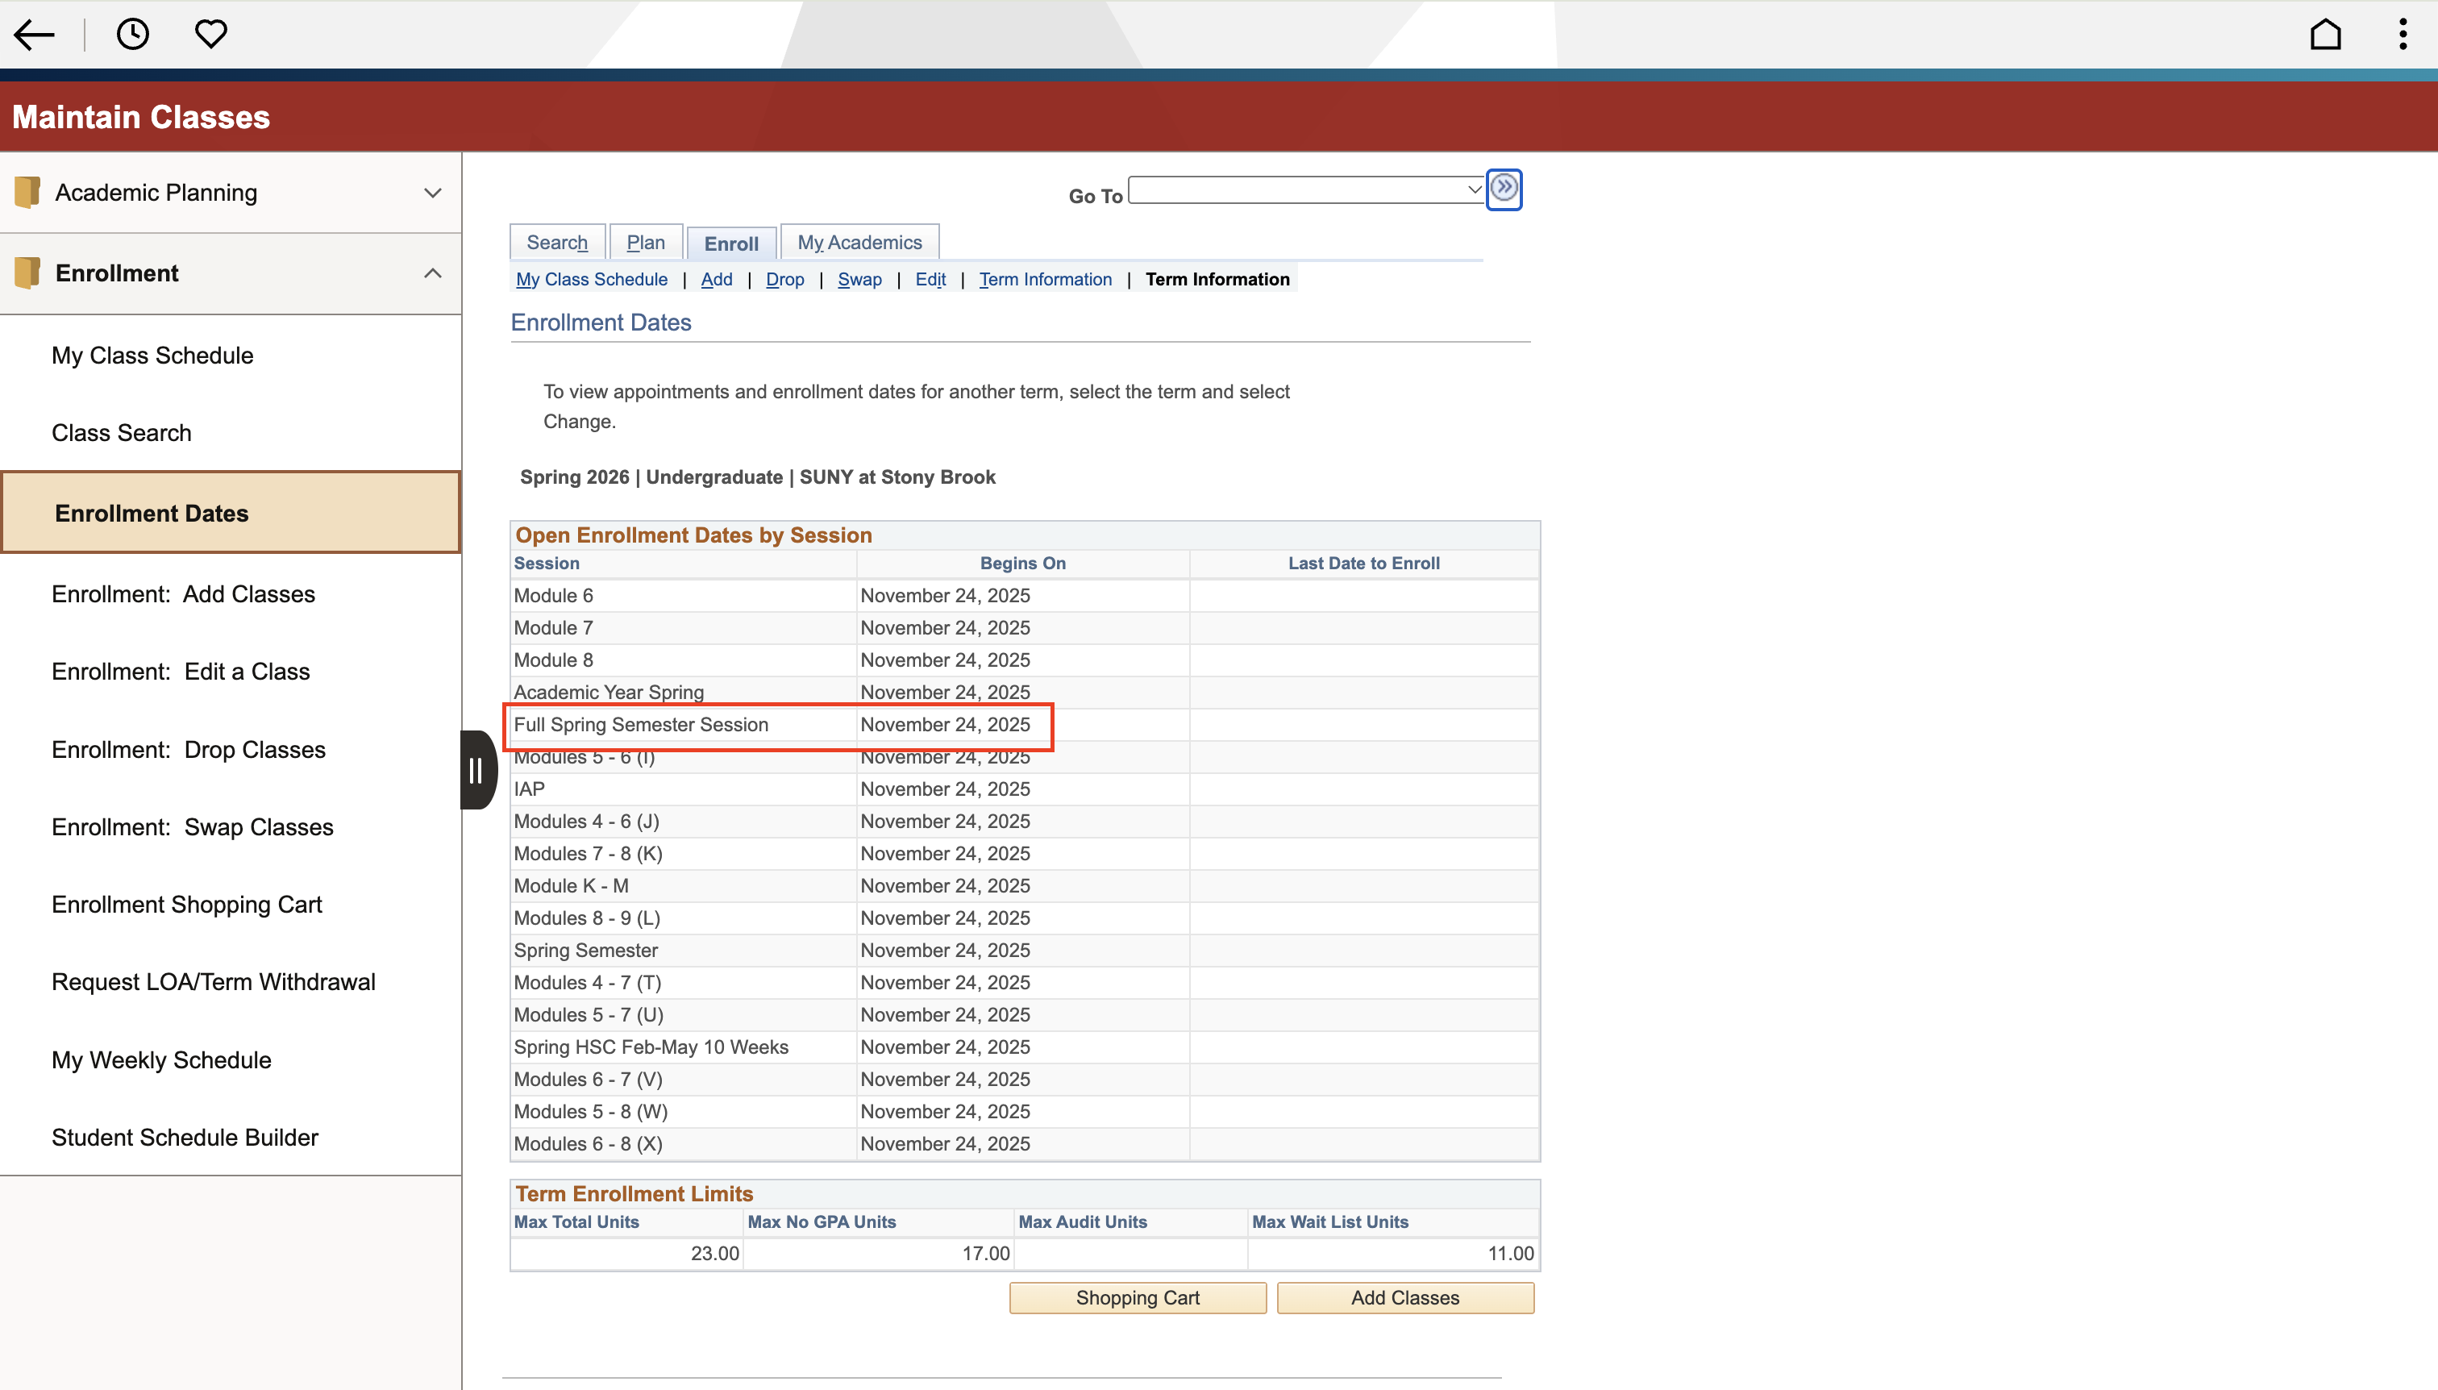Click the Add Classes button
This screenshot has height=1390, width=2438.
tap(1405, 1298)
